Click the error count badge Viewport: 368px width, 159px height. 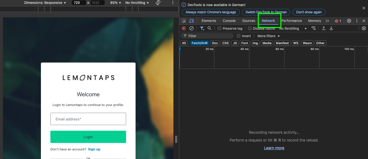338,21
